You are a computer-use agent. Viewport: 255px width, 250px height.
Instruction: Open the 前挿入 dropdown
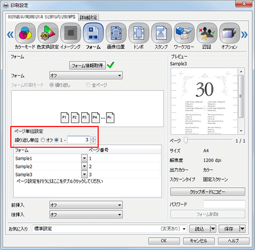click(x=86, y=205)
